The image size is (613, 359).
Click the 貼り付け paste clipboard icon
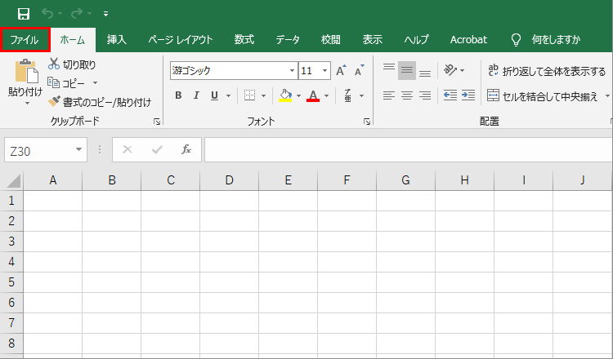27,71
